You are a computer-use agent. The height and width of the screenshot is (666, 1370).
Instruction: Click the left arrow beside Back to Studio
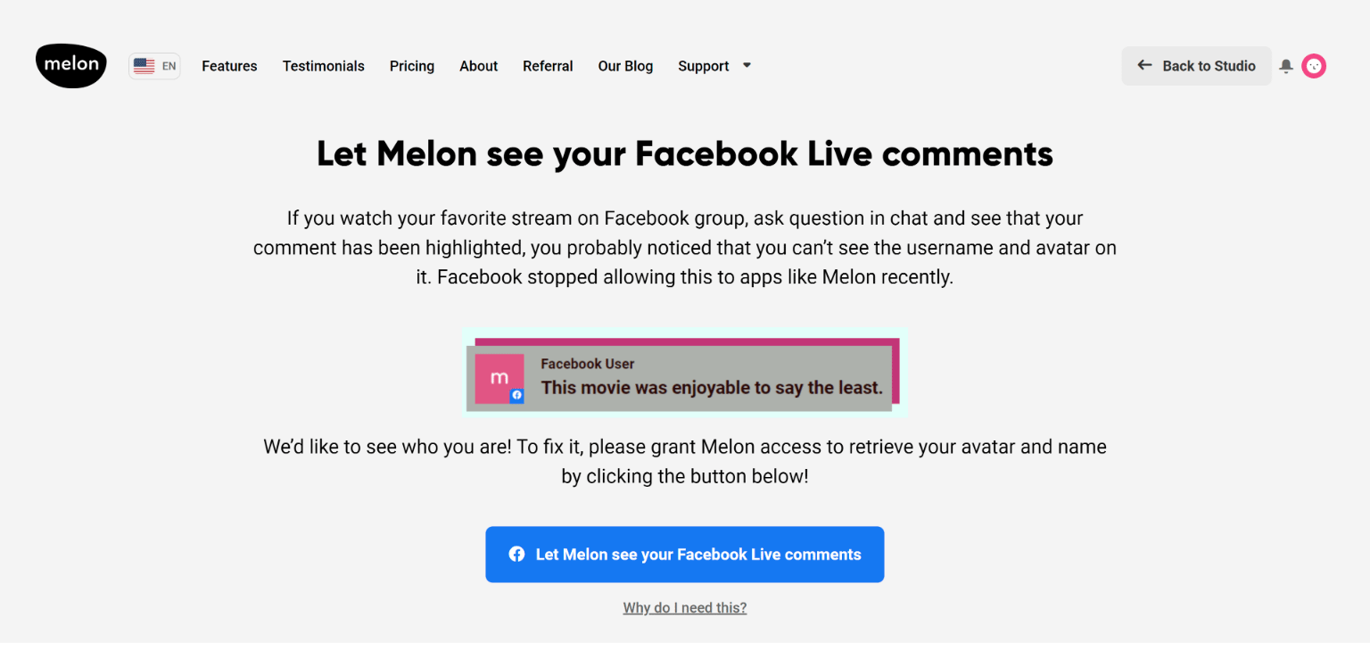click(x=1144, y=66)
